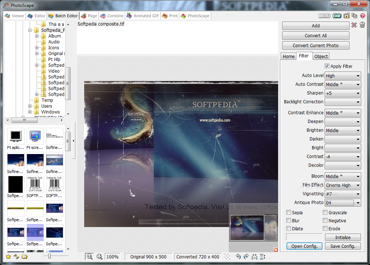Close the mini preview with the red X
The width and height of the screenshot is (370, 265).
click(x=276, y=250)
